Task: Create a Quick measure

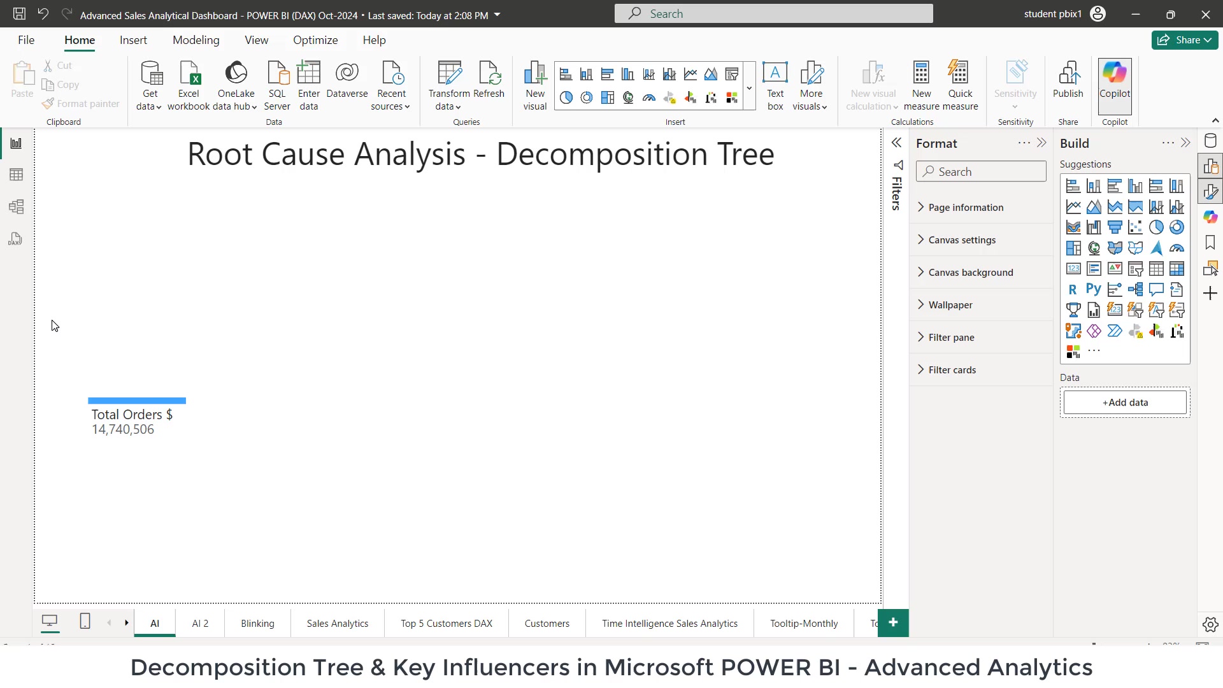Action: click(960, 86)
